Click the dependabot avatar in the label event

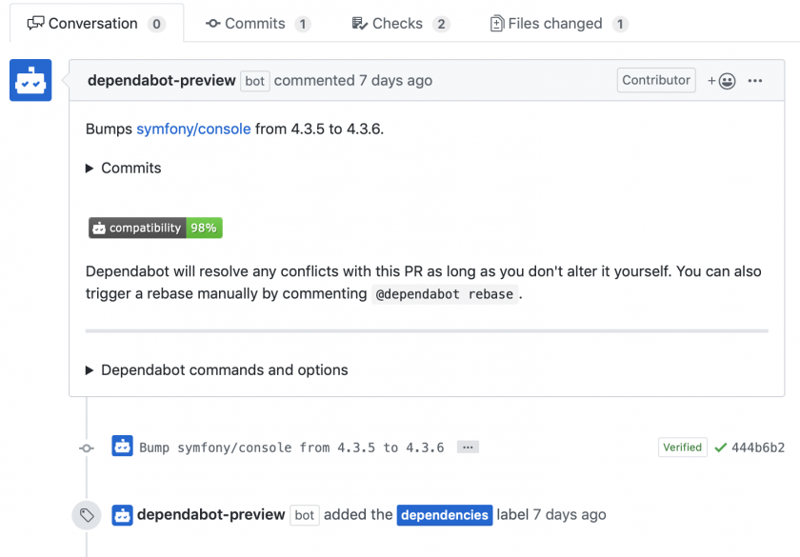tap(123, 515)
